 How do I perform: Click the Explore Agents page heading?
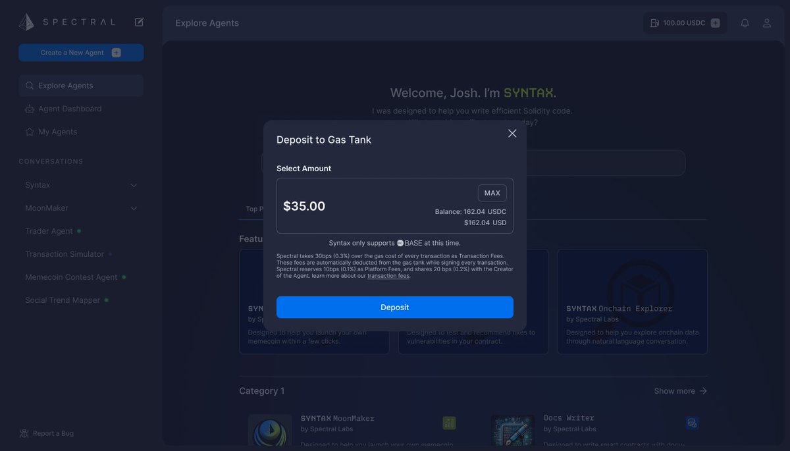click(x=207, y=23)
